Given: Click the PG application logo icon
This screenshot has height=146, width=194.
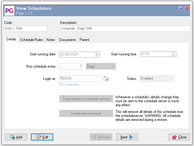Looking at the screenshot, I should tap(9, 10).
